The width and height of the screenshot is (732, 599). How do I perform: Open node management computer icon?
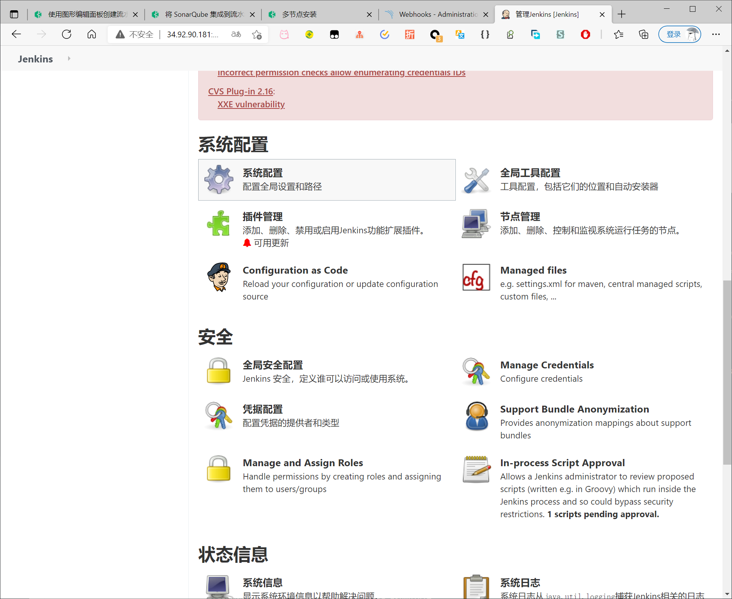[x=476, y=223]
